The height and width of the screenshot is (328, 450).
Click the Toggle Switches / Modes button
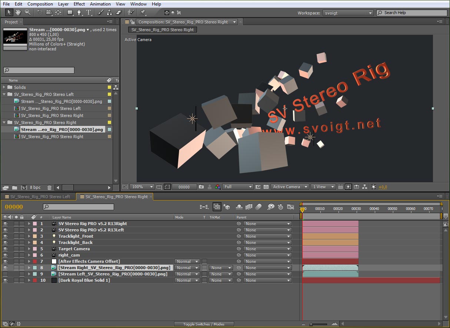pos(204,324)
